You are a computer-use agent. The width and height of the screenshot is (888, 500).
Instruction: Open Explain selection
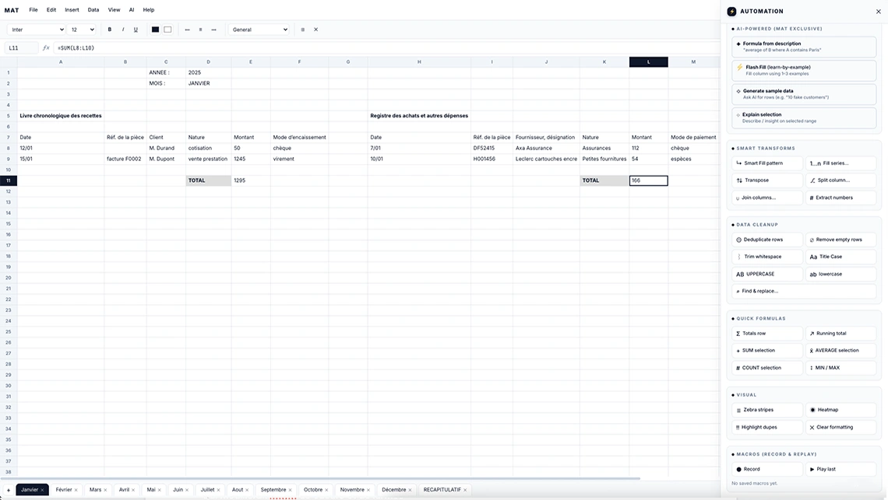pos(804,117)
